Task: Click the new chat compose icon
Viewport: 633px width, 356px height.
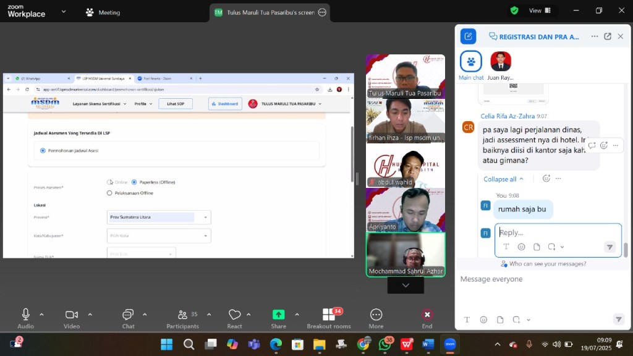Action: [468, 36]
